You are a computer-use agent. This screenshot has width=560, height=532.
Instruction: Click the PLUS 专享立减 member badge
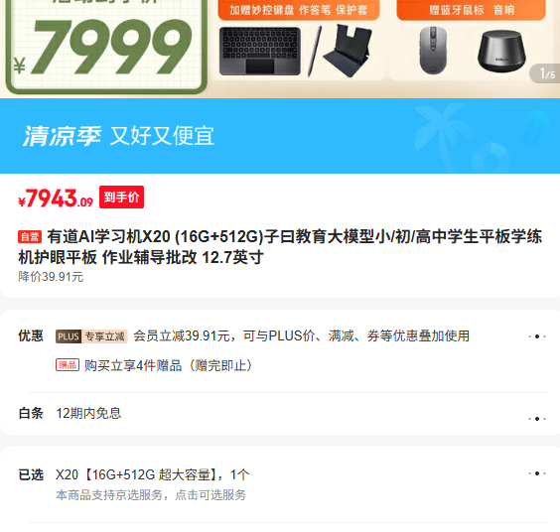pyautogui.click(x=91, y=336)
